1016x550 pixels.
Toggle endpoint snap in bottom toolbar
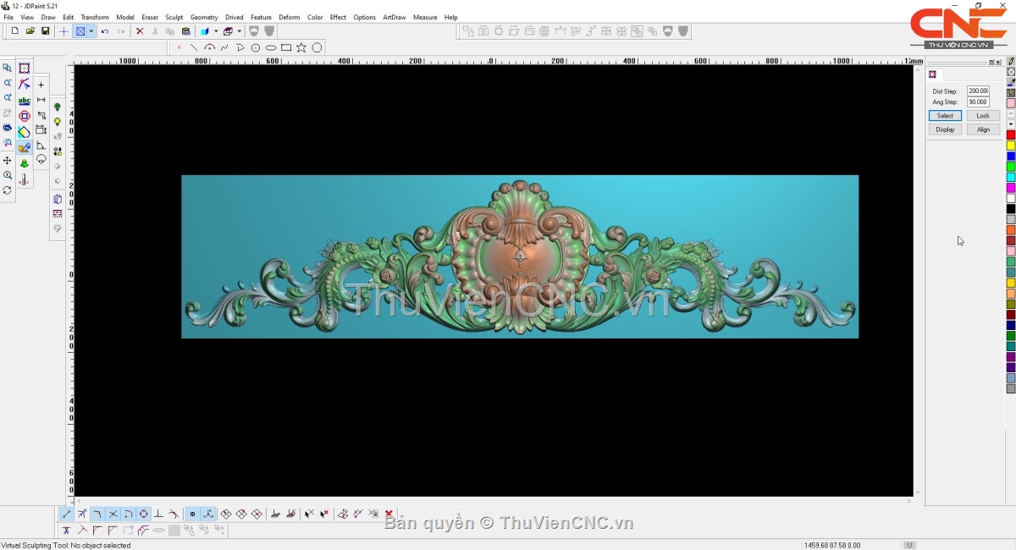pyautogui.click(x=67, y=514)
